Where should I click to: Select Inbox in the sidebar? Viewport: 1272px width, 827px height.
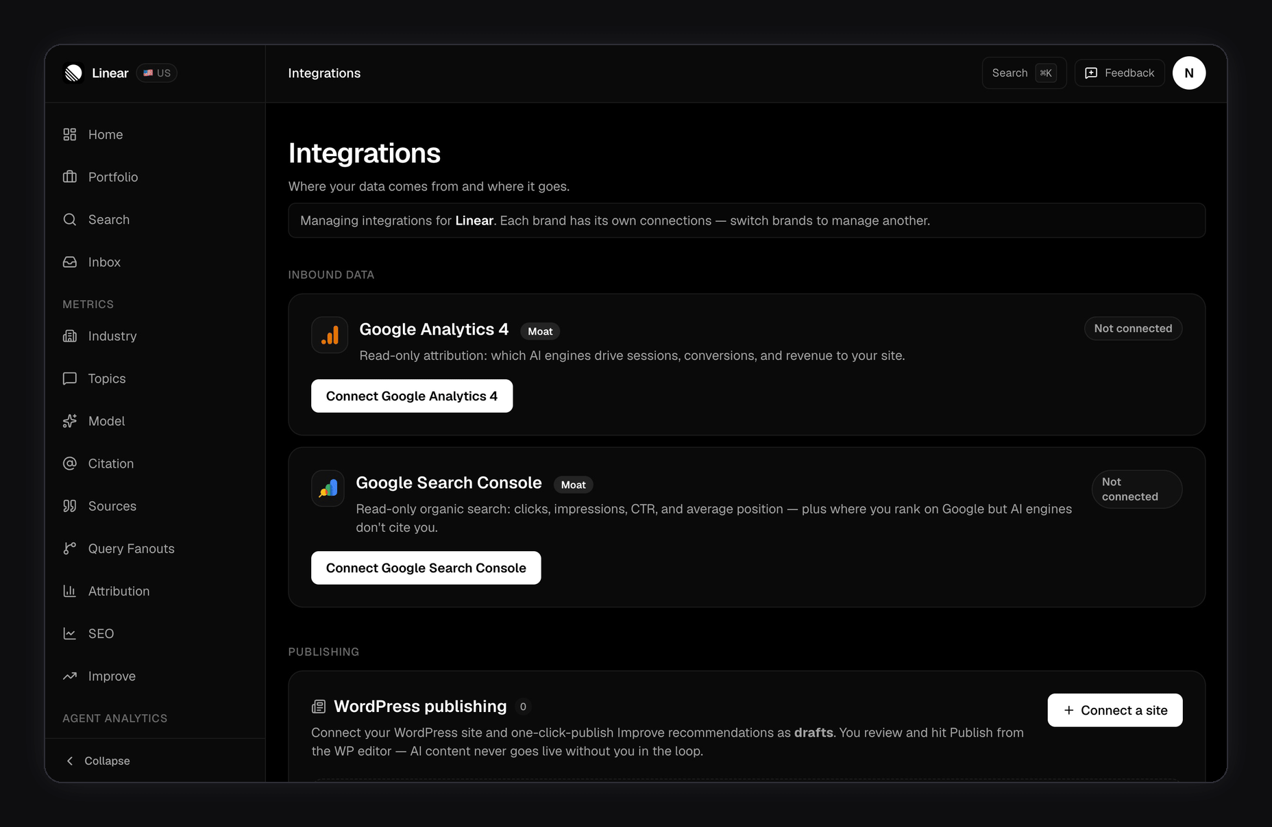click(155, 262)
